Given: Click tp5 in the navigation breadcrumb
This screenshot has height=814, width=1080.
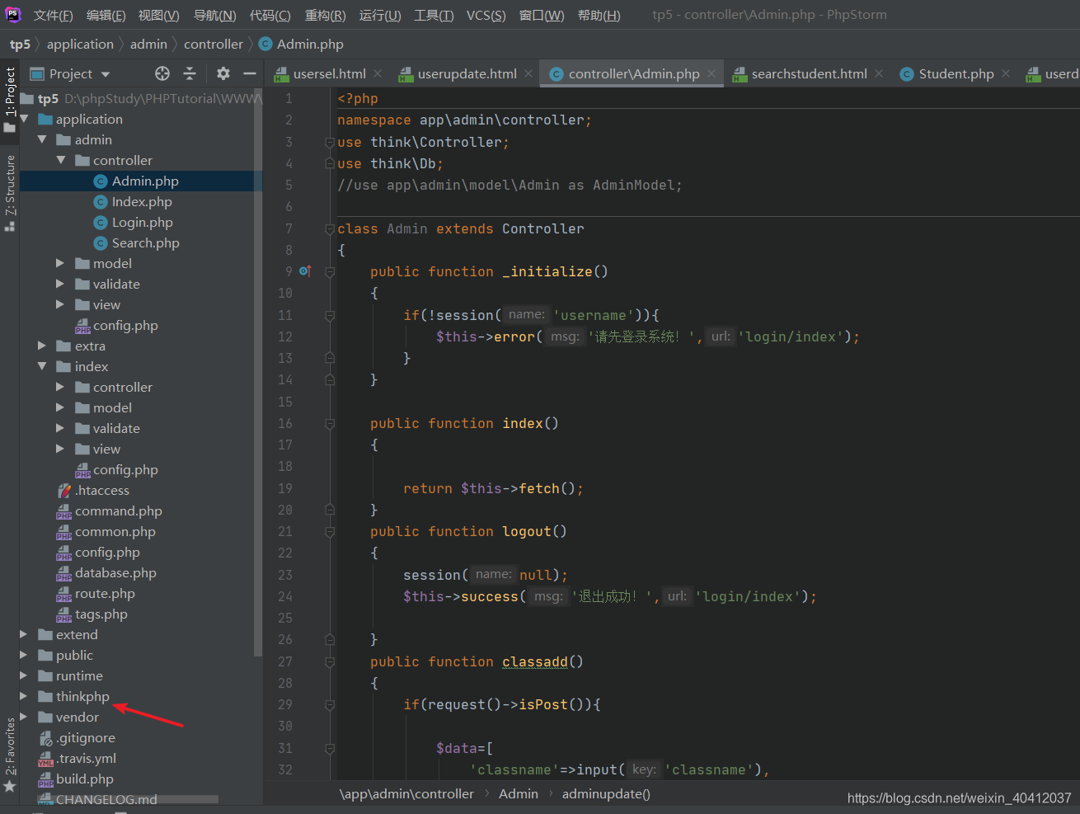Looking at the screenshot, I should 20,44.
